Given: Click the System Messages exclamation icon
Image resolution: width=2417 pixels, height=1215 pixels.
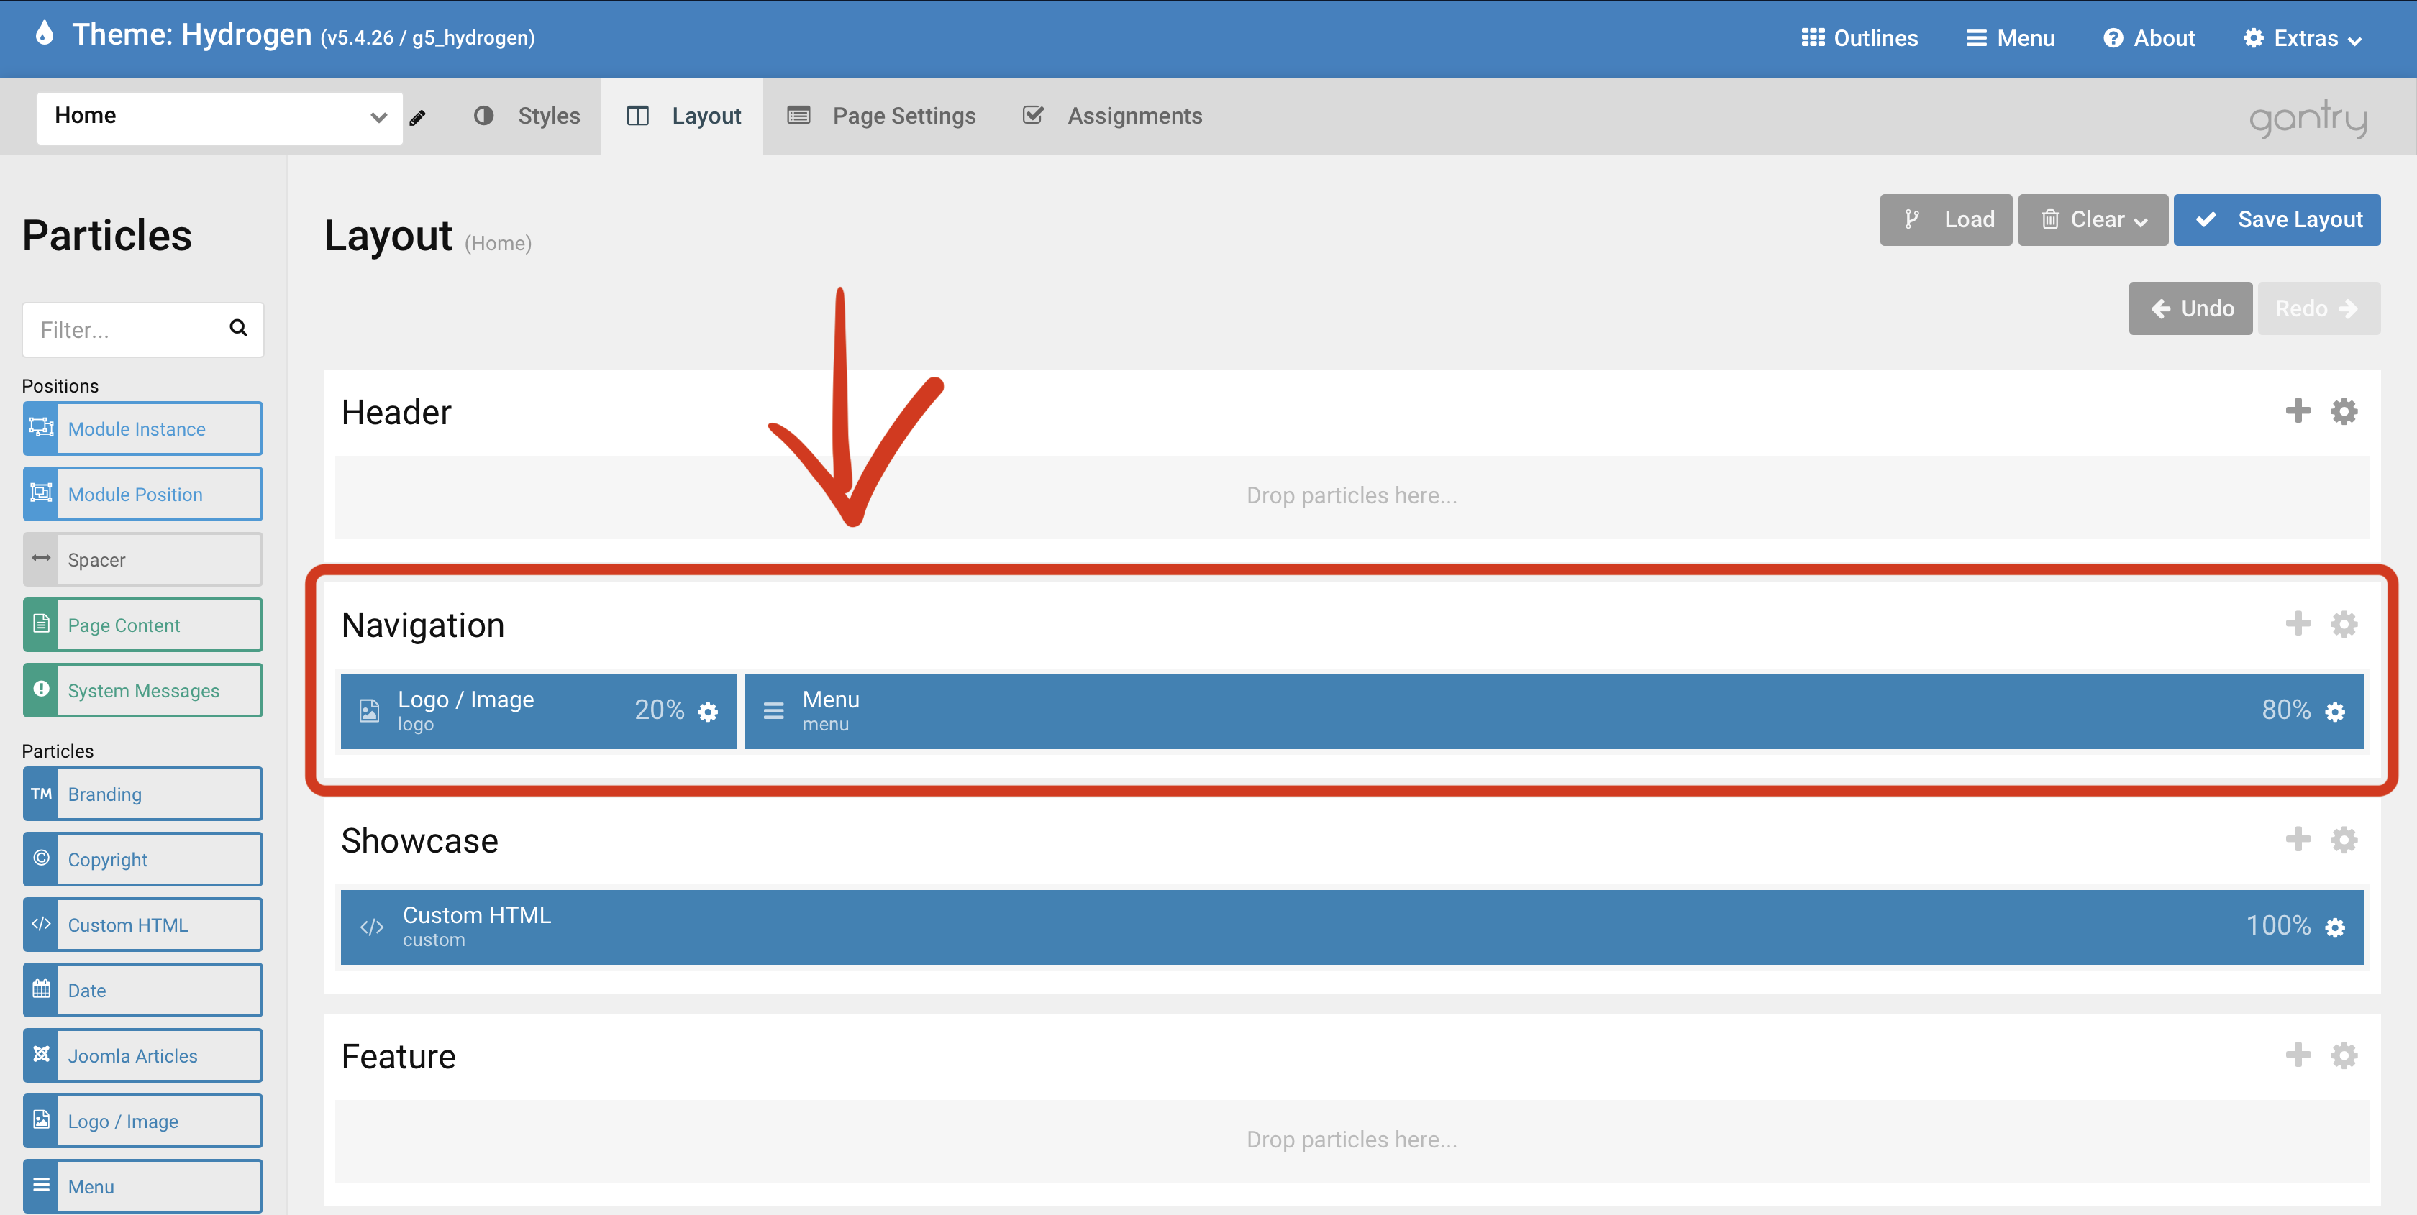Looking at the screenshot, I should [41, 690].
